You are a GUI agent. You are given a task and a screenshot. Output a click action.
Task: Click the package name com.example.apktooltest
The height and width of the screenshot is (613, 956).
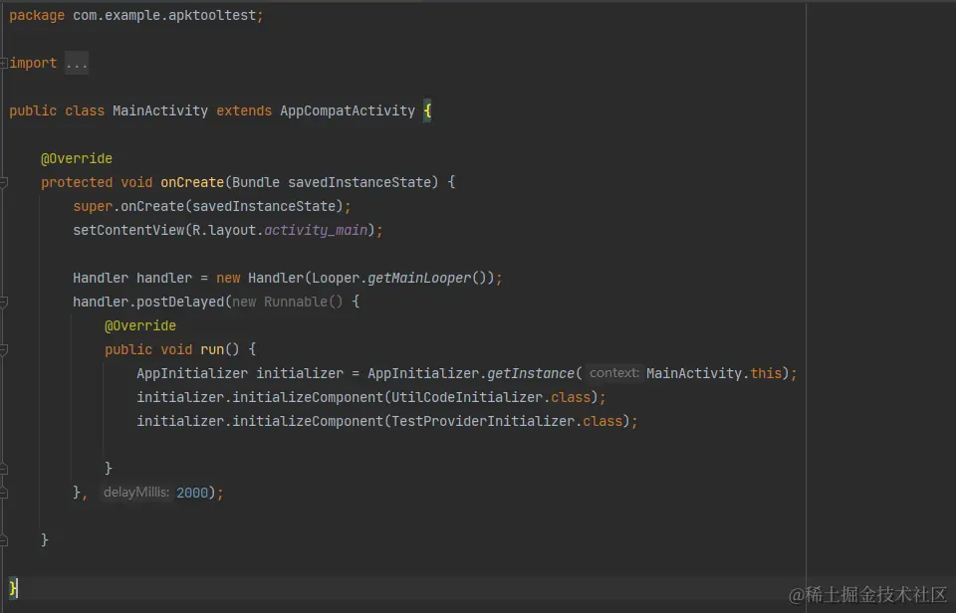tap(164, 15)
